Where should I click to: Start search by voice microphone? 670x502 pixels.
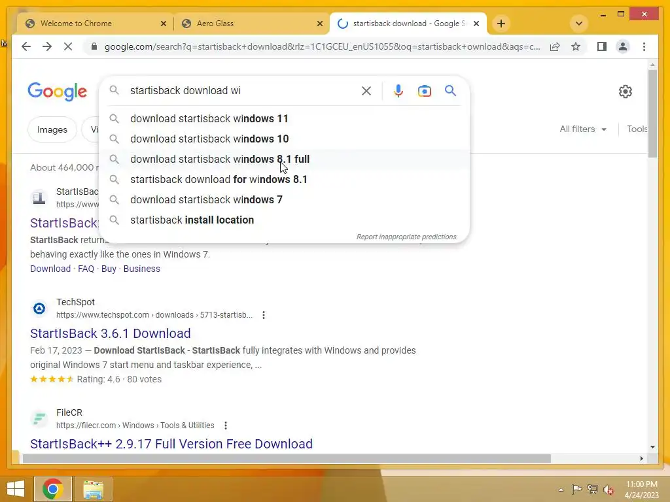pyautogui.click(x=398, y=90)
